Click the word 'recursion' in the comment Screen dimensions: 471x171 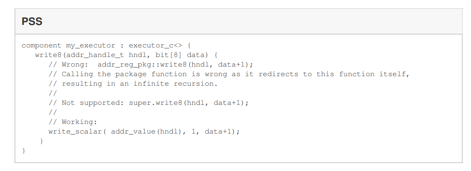tap(195, 84)
